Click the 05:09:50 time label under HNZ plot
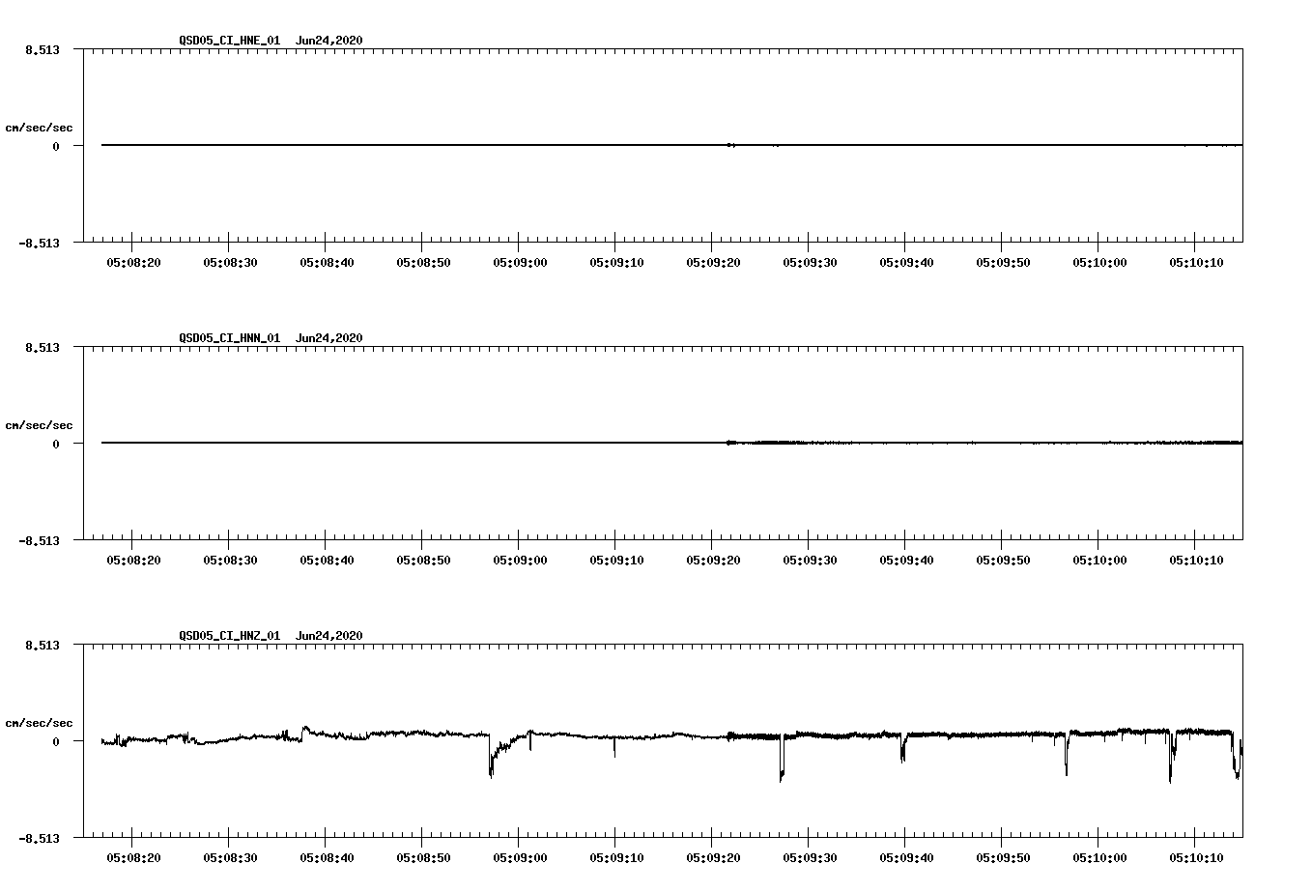The image size is (1312, 893). [1003, 857]
